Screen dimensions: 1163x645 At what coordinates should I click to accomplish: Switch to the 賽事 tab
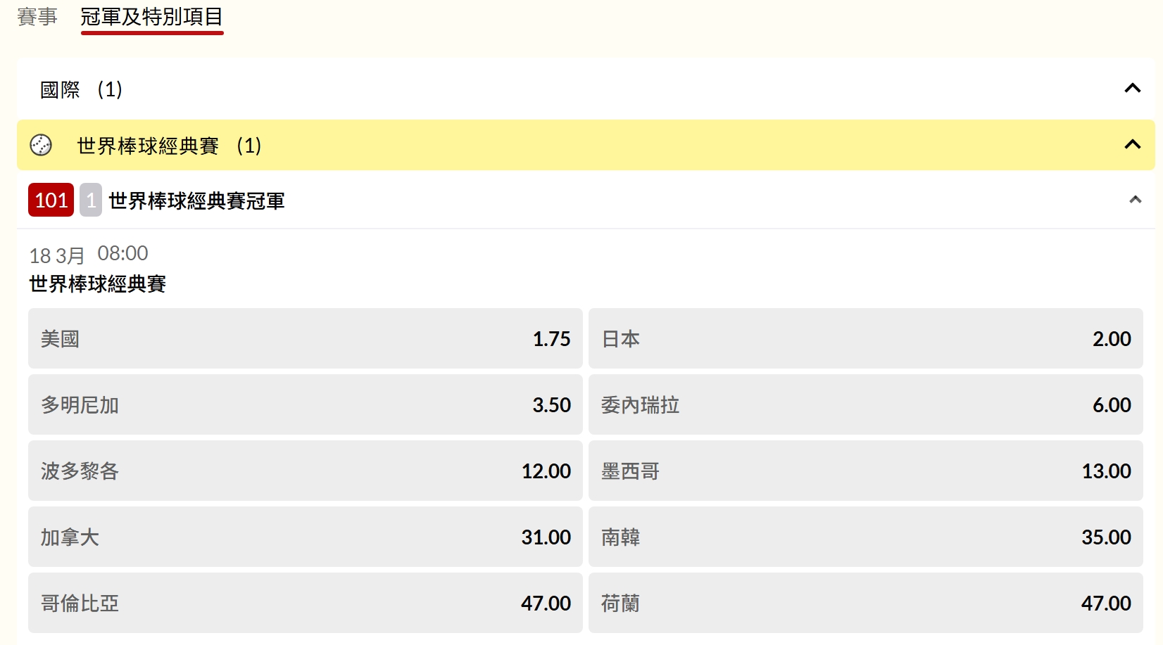[37, 17]
